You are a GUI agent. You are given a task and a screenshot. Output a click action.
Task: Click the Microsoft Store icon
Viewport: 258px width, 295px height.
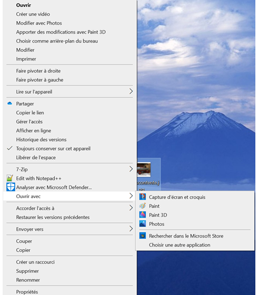(x=143, y=235)
